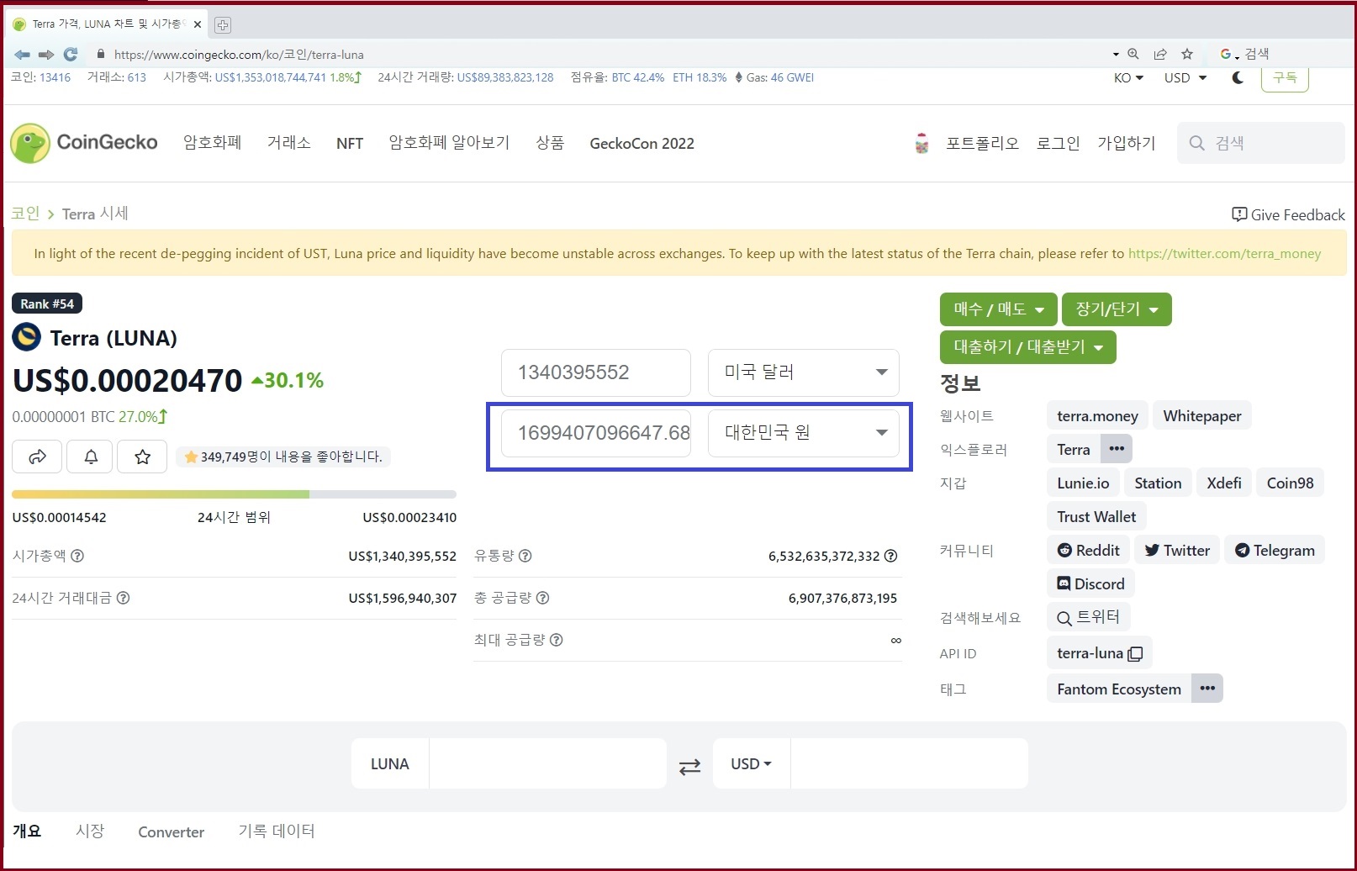
Task: Click 로그인 link
Action: (x=1058, y=143)
